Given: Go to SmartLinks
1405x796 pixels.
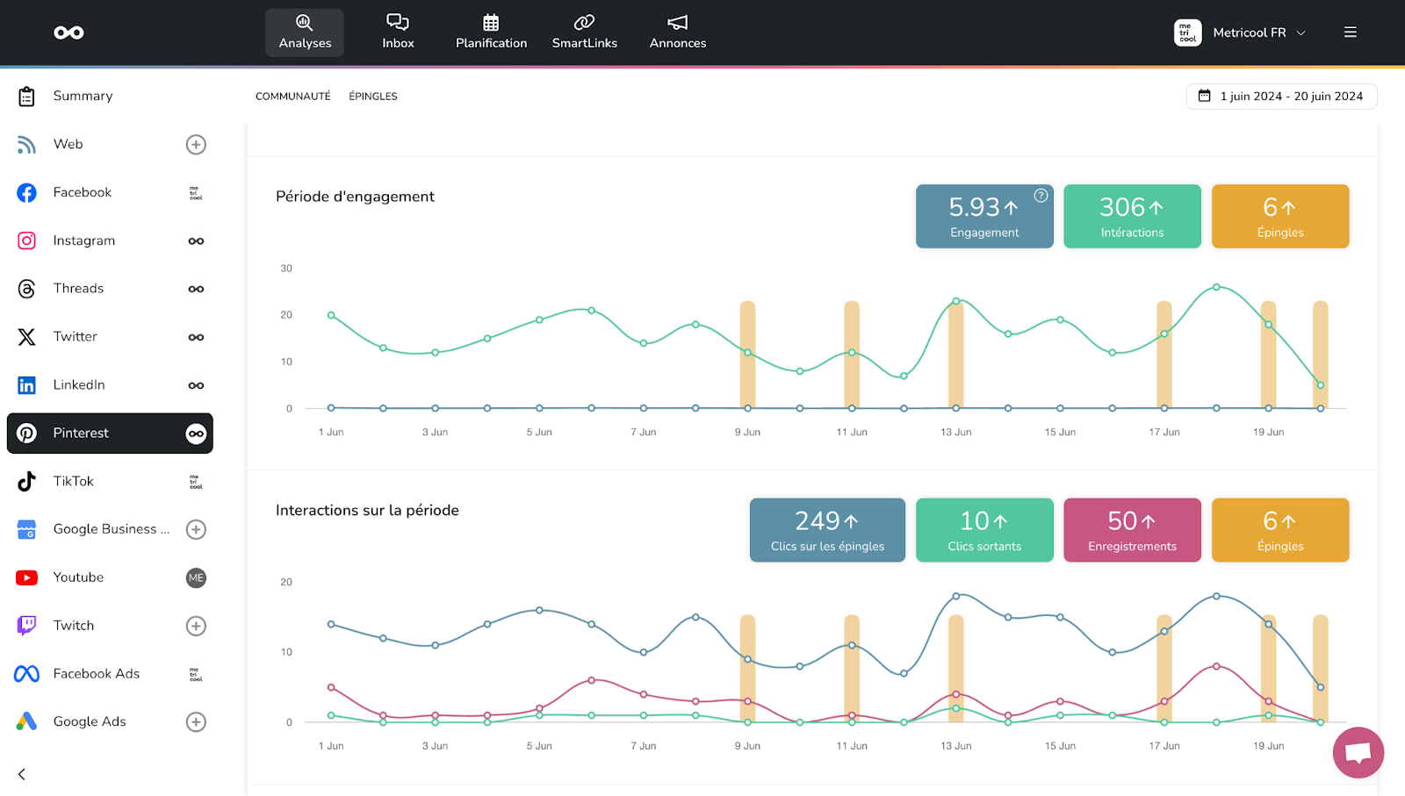Looking at the screenshot, I should (584, 32).
